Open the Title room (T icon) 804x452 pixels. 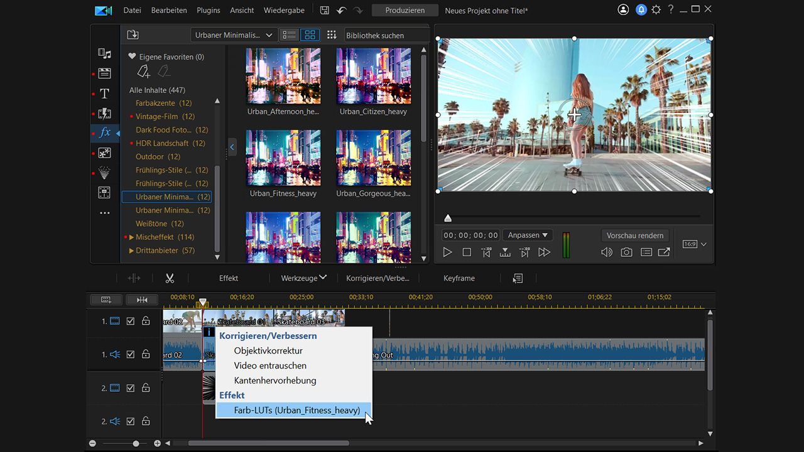(104, 94)
